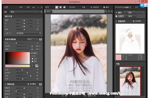Click the 暖色调 warmth slider
The height and width of the screenshot is (98, 152).
click(24, 94)
